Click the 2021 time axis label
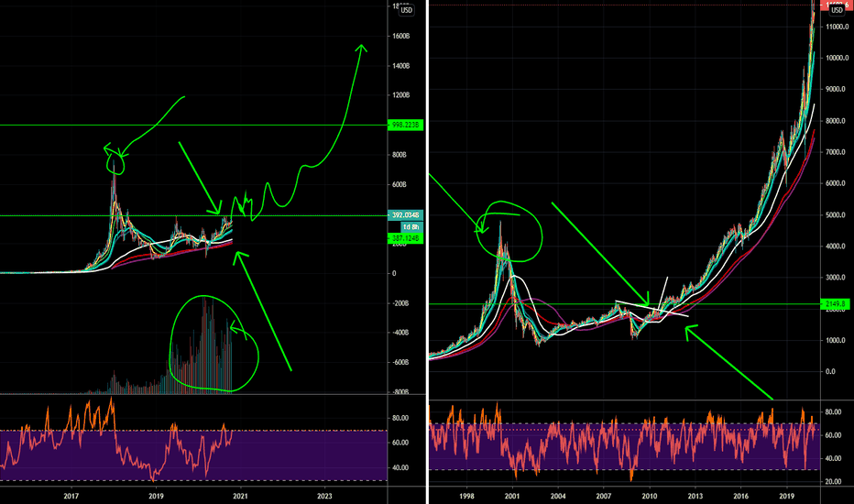The height and width of the screenshot is (504, 854). [240, 496]
